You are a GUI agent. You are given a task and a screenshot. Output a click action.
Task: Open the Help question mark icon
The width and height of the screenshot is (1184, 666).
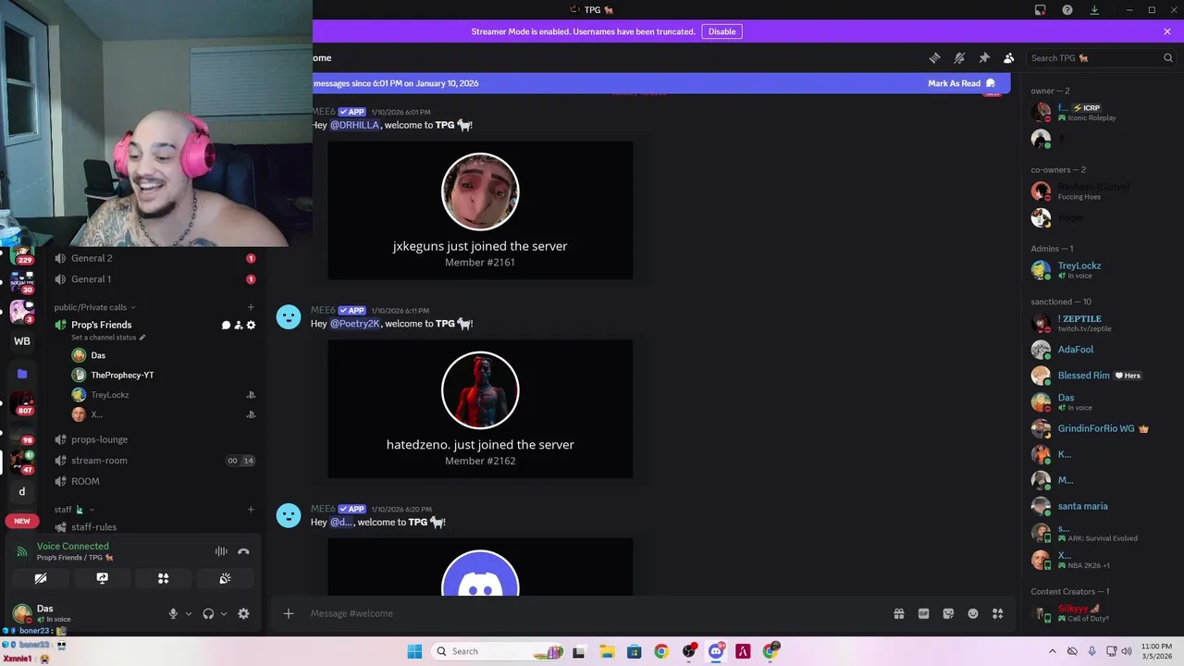click(1067, 10)
